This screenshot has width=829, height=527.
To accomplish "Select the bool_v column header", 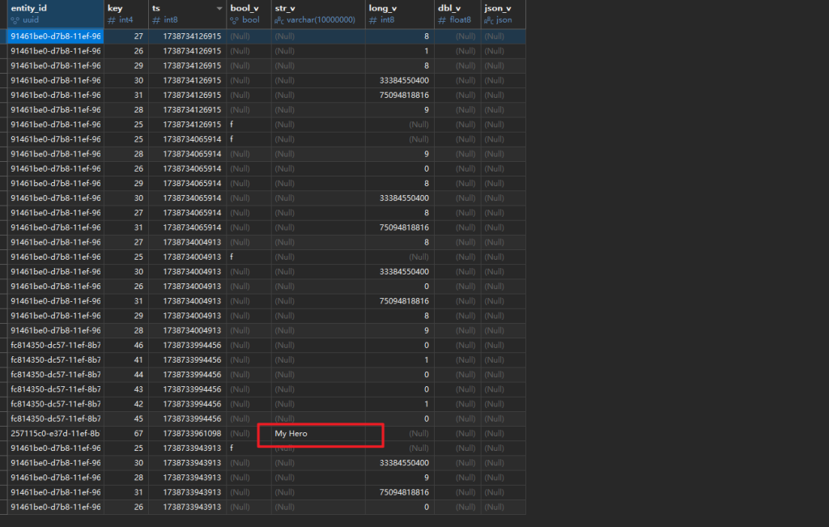I will [249, 15].
